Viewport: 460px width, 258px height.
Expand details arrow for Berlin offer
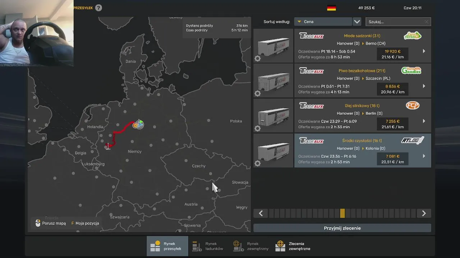[424, 121]
